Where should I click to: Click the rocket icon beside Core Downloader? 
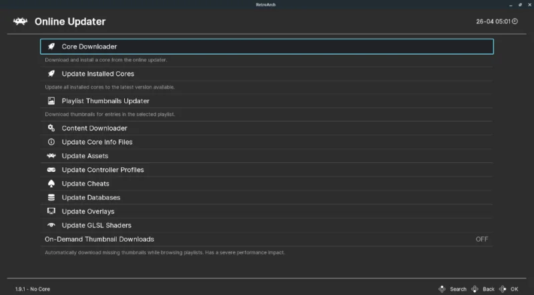[51, 47]
